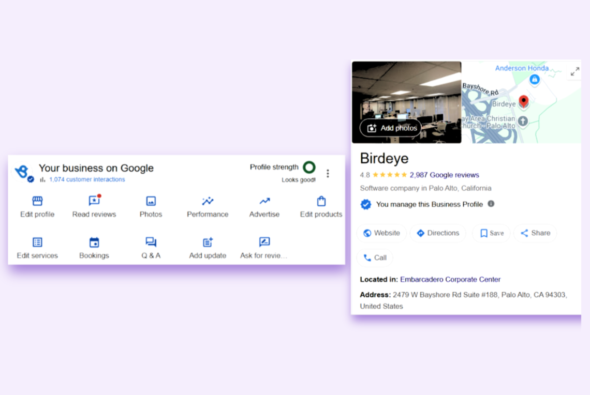Select the Advertise arrow icon
The image size is (590, 395).
[264, 201]
